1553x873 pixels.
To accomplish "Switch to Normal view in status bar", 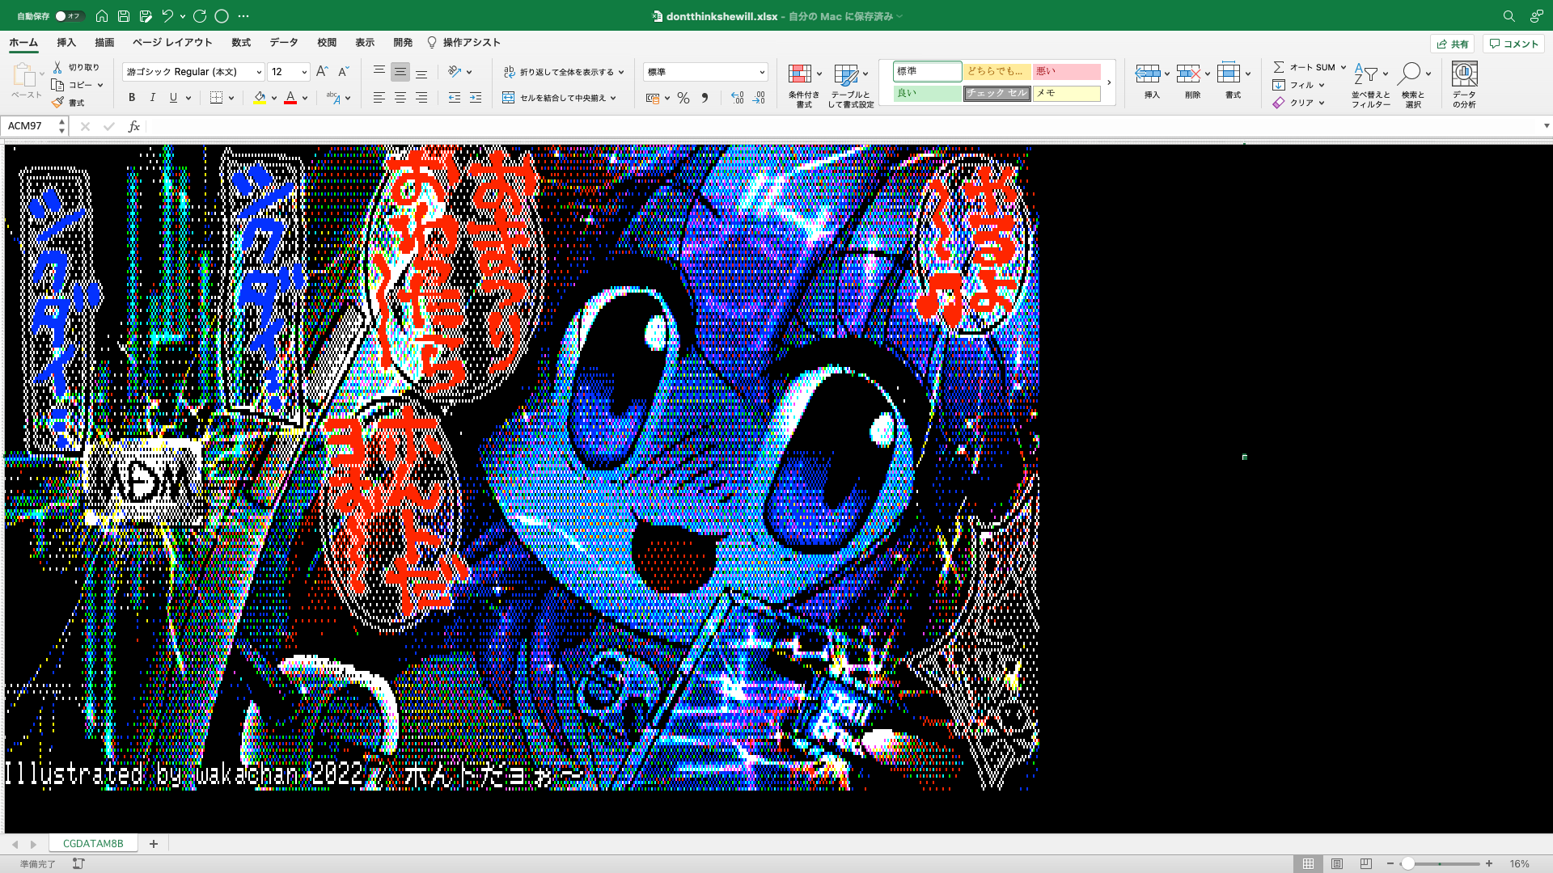I will point(1308,863).
